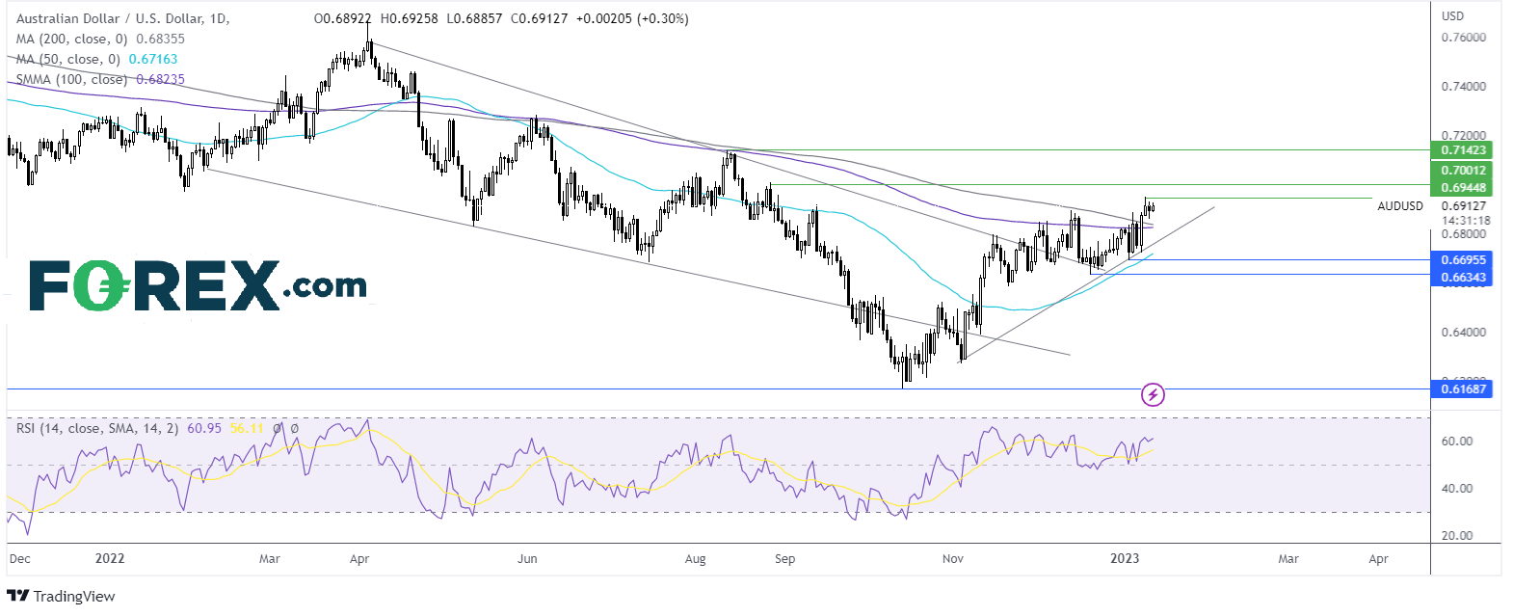
Task: Click the MA 50 value 0.67163
Action: point(153,59)
